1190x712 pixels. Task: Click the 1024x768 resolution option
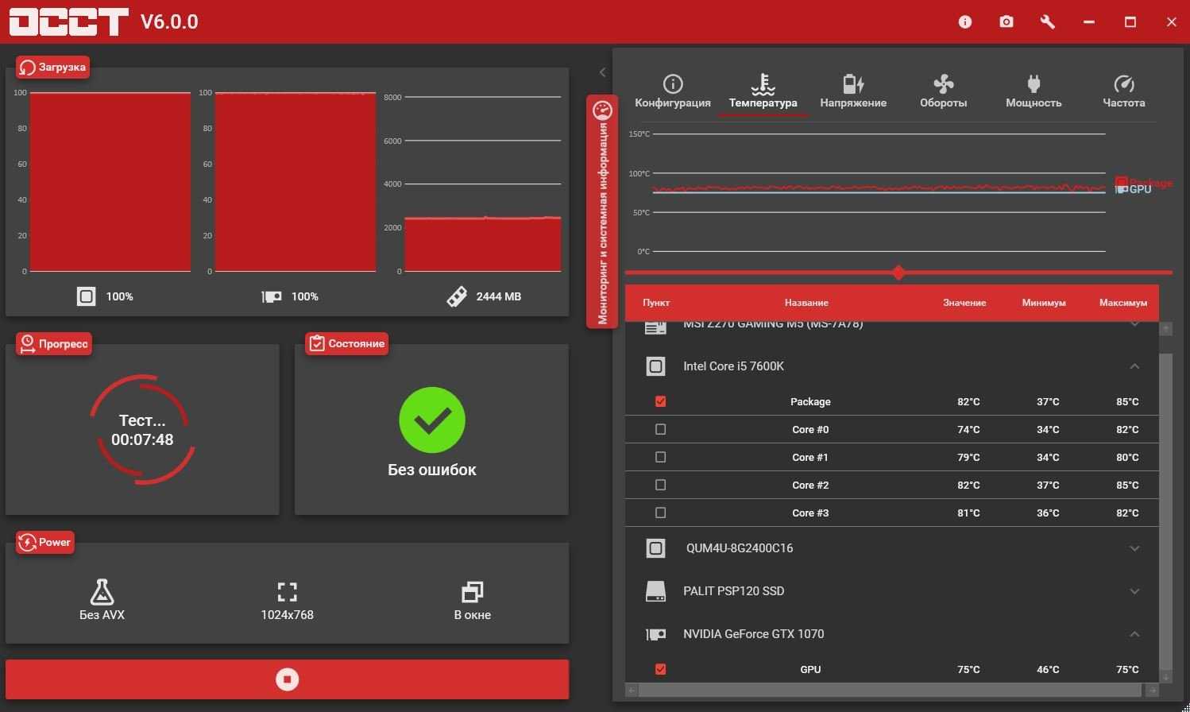coord(287,600)
